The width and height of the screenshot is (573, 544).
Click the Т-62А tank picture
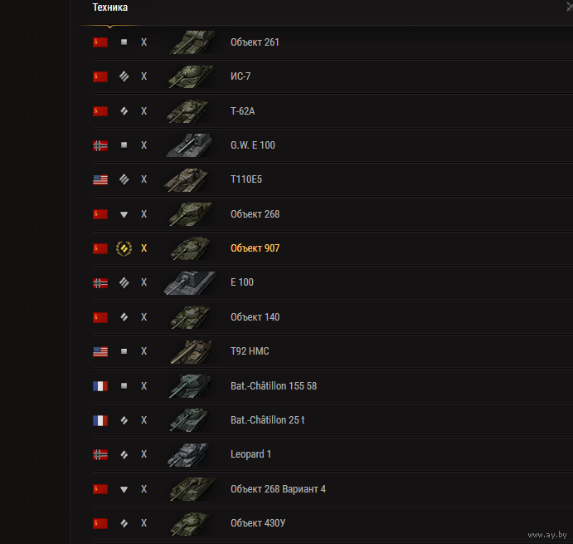pyautogui.click(x=188, y=111)
